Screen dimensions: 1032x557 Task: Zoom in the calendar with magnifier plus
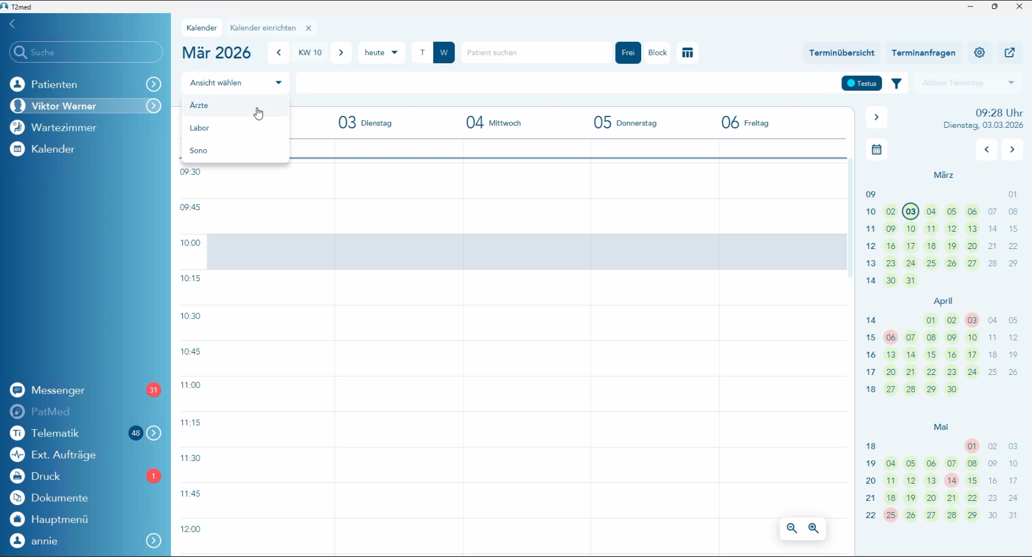[813, 528]
